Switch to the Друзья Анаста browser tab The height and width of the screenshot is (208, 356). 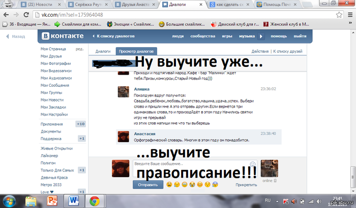135,4
